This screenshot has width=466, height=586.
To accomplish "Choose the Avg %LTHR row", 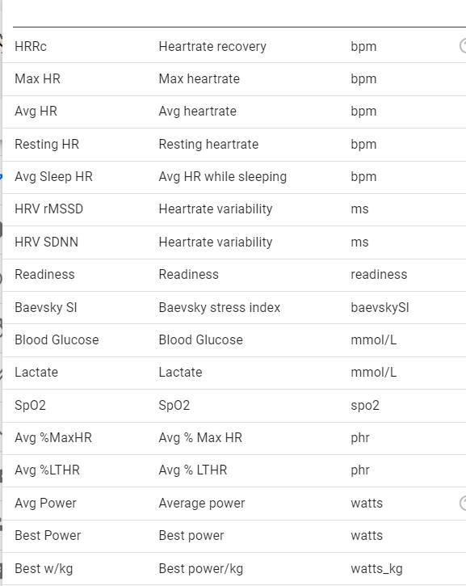I will tap(234, 471).
